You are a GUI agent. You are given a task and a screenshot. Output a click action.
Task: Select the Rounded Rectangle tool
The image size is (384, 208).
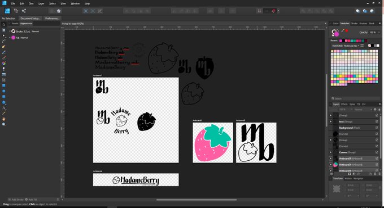pos(4,97)
